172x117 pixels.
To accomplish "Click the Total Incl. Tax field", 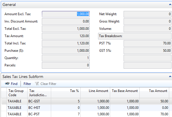I will 66,43.
